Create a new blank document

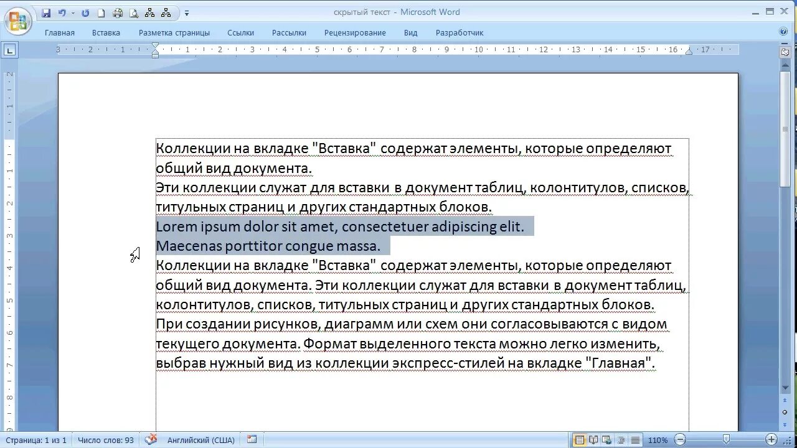101,12
